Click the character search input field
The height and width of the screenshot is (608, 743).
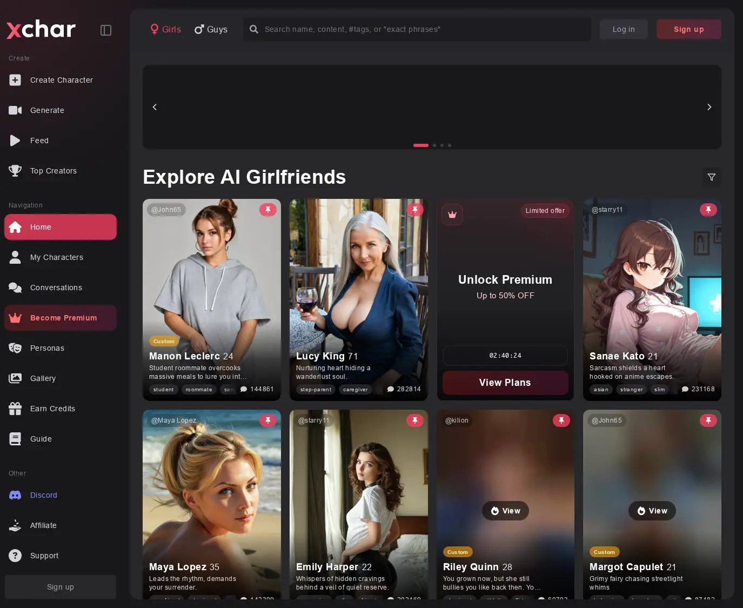(x=417, y=29)
